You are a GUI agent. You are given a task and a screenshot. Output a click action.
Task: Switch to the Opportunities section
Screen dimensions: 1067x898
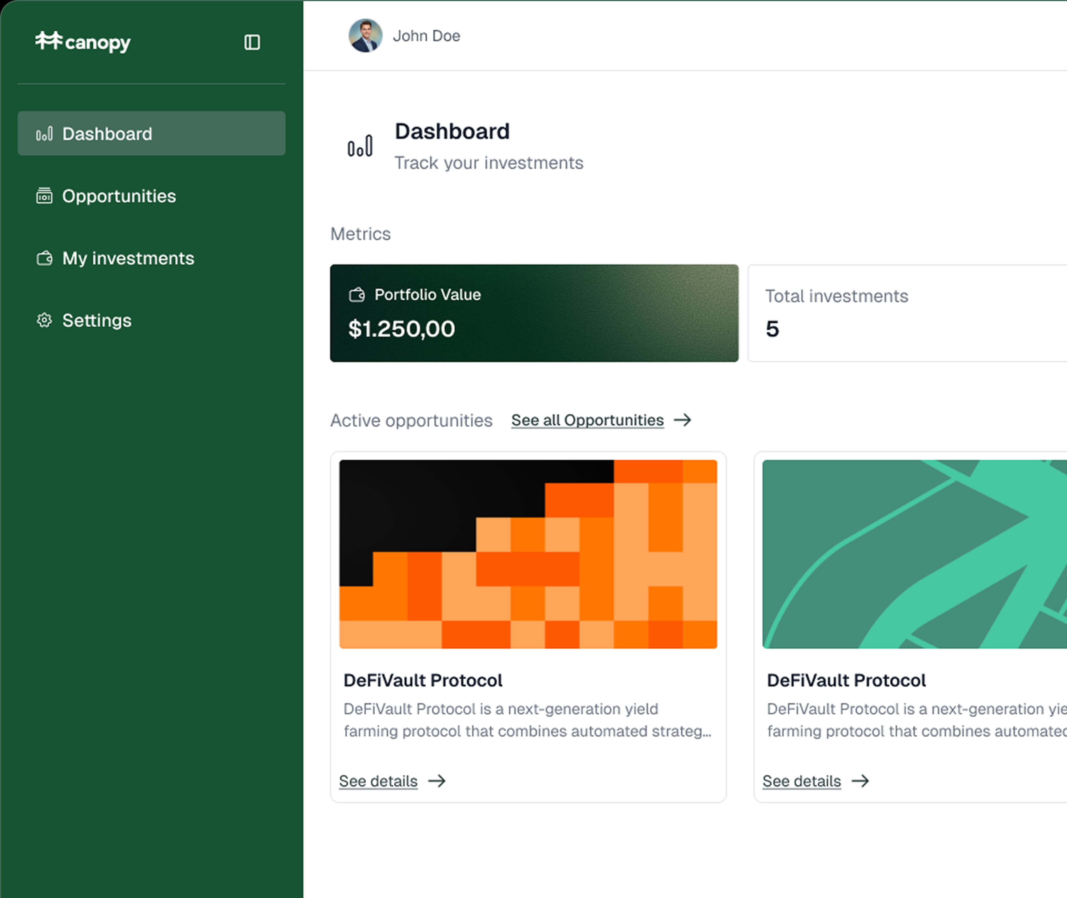119,196
